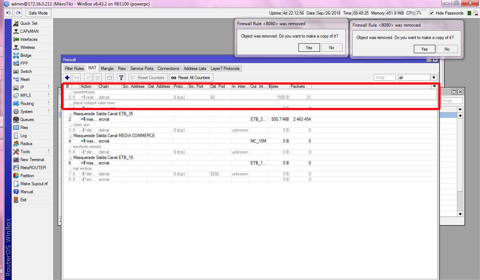This screenshot has width=480, height=280.
Task: Click the '500.7 MiB' bytes cell
Action: click(x=279, y=119)
